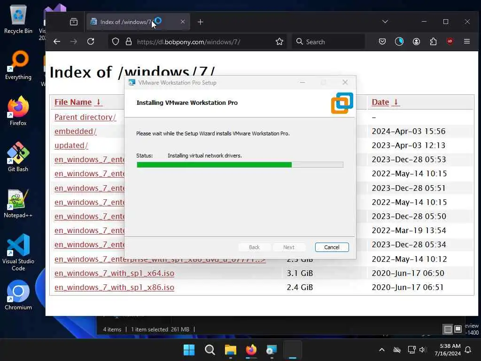Open network status tray icon
Screen dimensions: 481x361
411,350
